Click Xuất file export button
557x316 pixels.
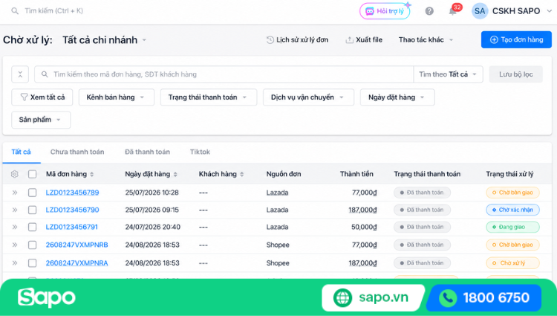pyautogui.click(x=364, y=40)
